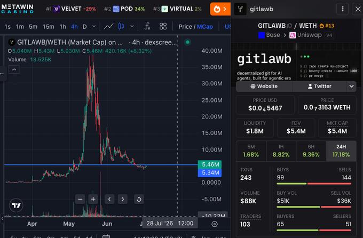Expand the timeframe dropdown chevron
The width and height of the screenshot is (363, 238).
94,26
